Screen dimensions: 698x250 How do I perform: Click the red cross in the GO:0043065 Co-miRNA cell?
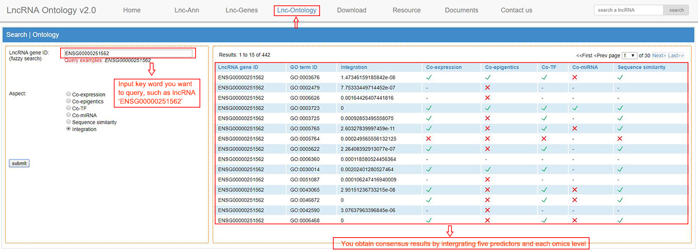pyautogui.click(x=576, y=190)
